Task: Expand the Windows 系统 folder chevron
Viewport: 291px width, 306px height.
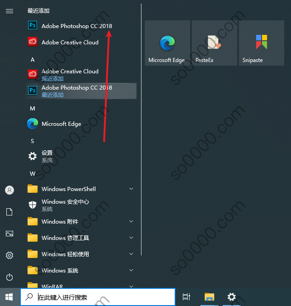Action: (x=131, y=270)
